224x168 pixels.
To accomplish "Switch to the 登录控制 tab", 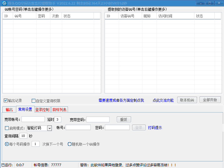I will [42, 110].
